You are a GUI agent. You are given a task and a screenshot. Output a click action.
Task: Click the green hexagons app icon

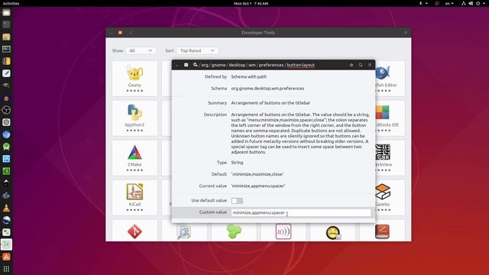[x=234, y=231]
